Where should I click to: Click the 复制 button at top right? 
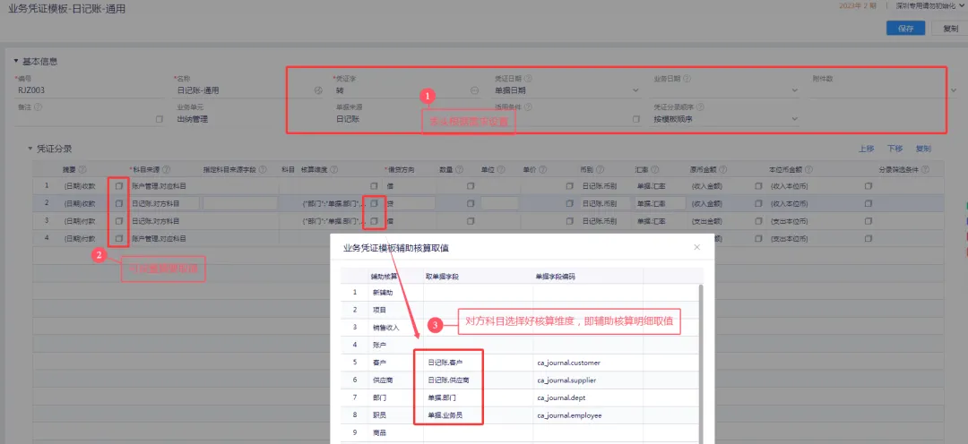click(x=950, y=29)
